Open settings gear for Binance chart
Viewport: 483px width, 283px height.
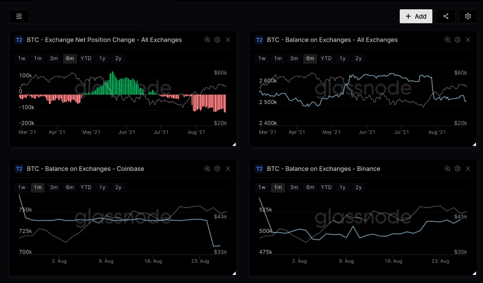[458, 169]
